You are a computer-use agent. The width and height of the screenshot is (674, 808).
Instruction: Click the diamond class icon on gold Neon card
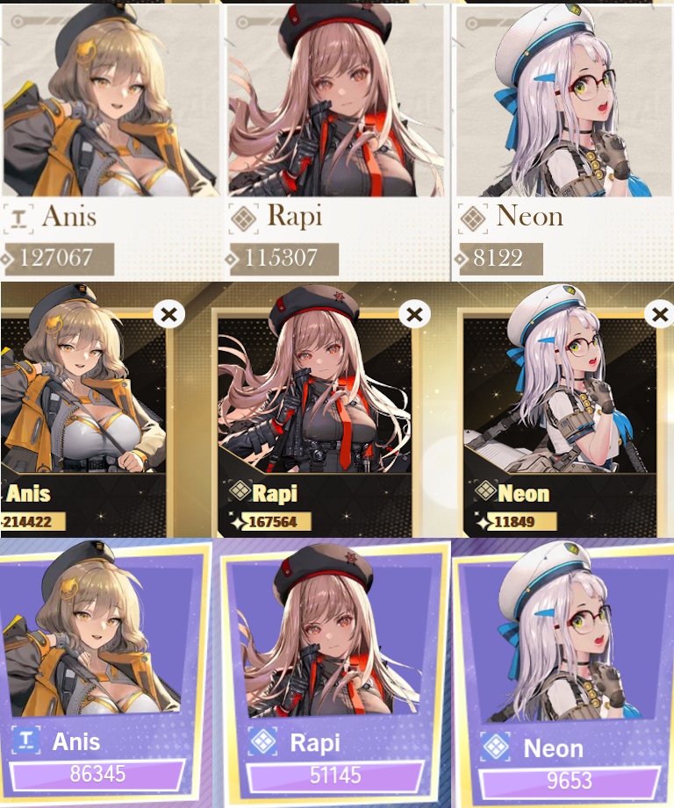(485, 490)
